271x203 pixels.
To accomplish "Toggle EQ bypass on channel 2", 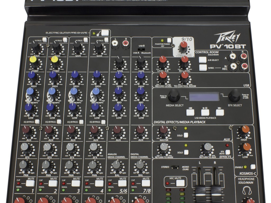I will point(59,122).
